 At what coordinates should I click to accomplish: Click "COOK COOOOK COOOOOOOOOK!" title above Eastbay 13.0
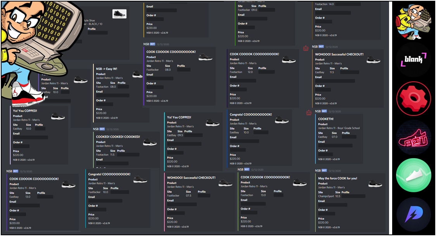coord(34,179)
